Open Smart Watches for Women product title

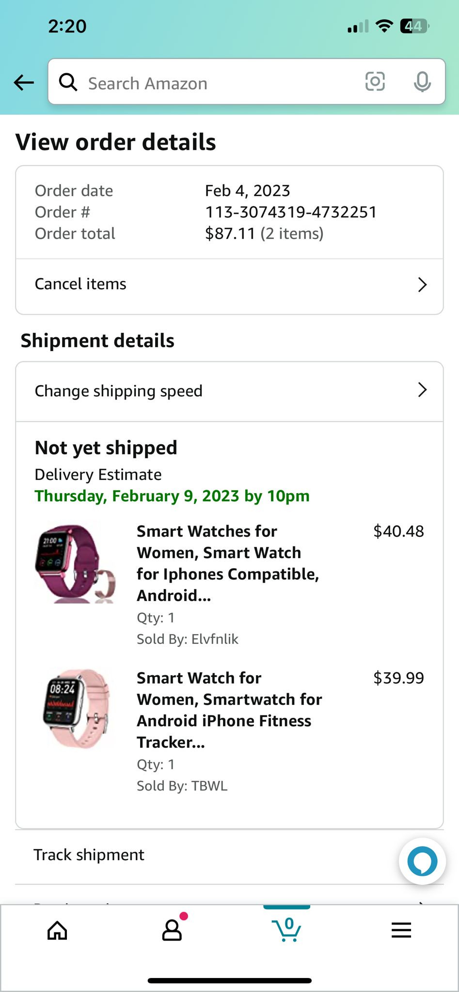(227, 563)
